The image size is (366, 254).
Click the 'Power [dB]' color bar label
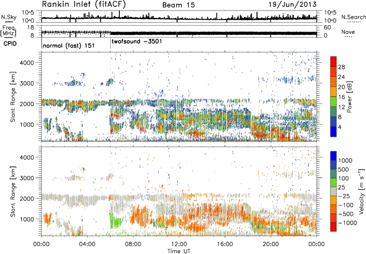[x=349, y=97]
